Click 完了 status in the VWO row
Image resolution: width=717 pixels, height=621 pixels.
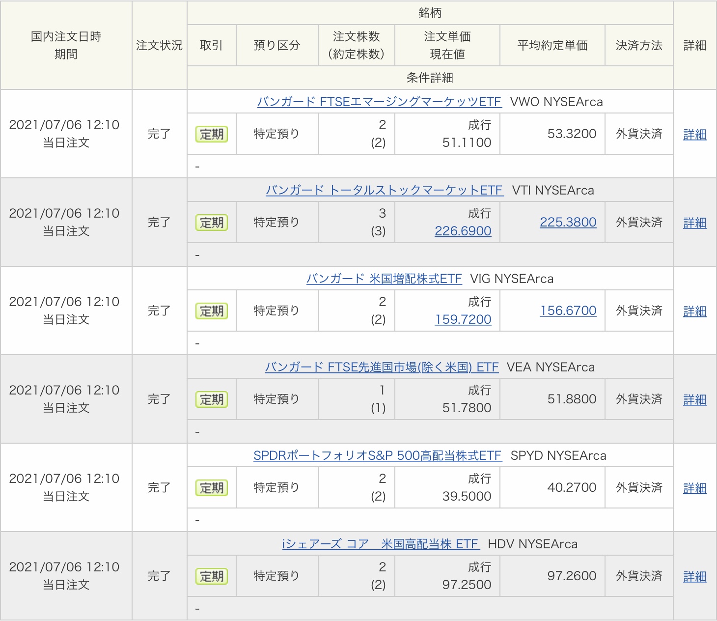pos(159,134)
